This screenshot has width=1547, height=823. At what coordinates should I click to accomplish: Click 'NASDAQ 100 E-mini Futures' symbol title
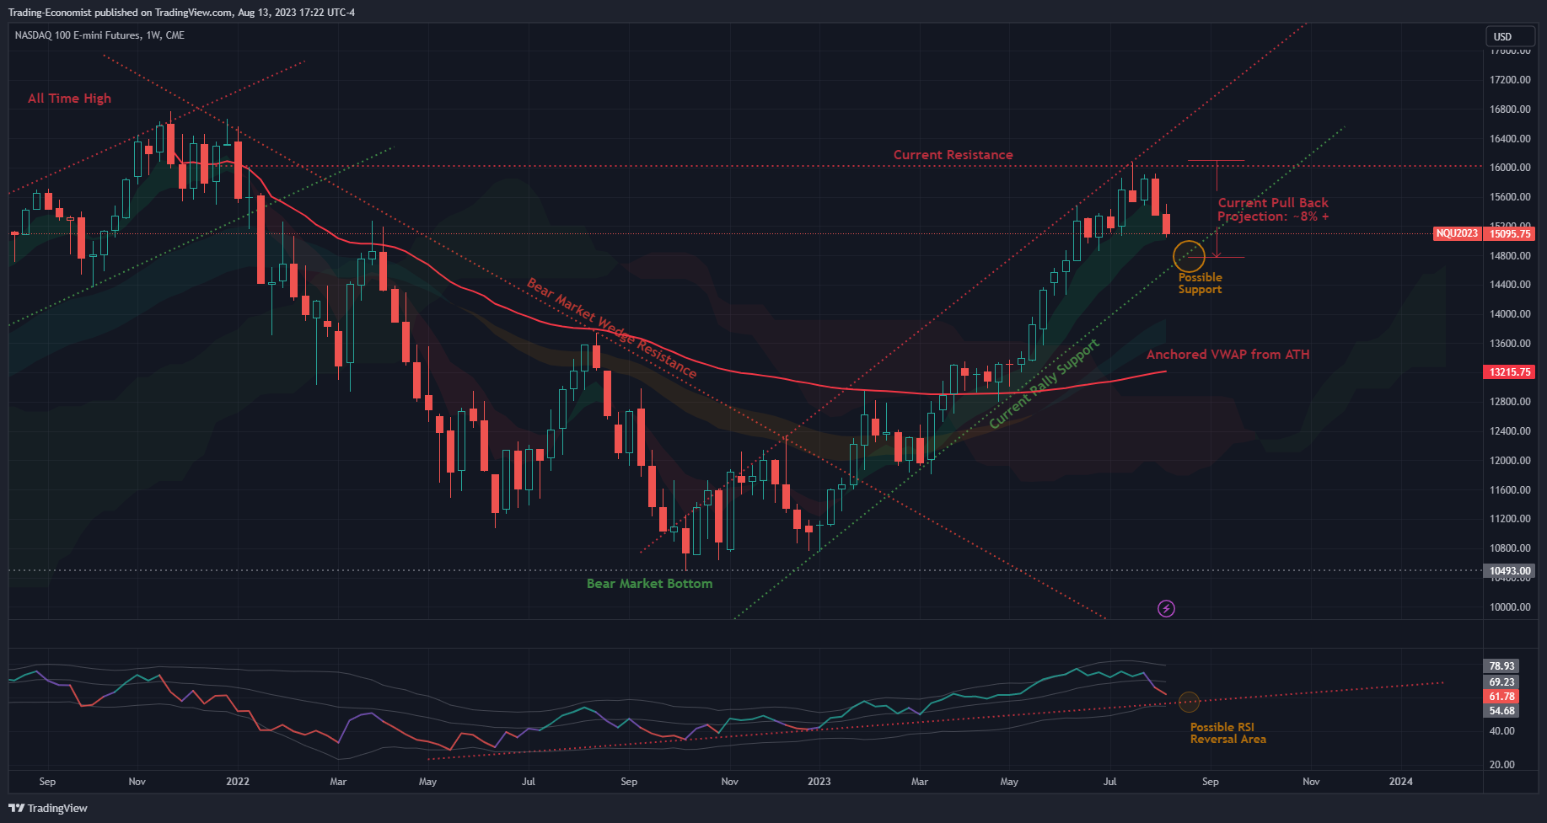pos(78,35)
